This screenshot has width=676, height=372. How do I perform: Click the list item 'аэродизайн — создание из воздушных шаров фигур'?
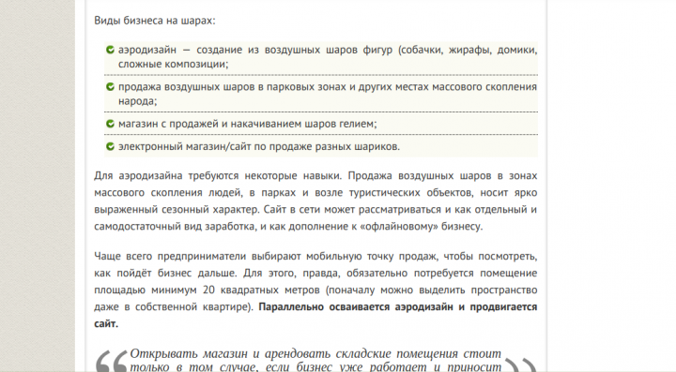coord(321,57)
